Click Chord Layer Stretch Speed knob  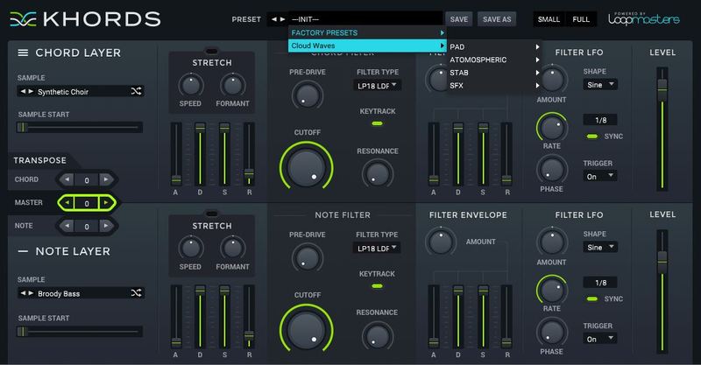coord(191,85)
